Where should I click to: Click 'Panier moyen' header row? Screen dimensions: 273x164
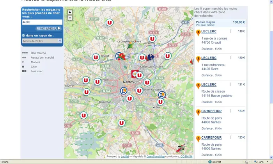point(220,23)
